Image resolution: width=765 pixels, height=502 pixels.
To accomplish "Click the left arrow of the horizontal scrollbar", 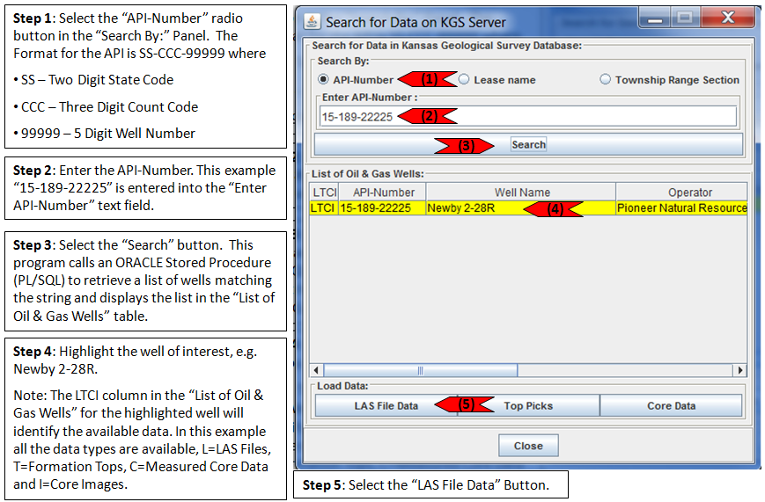I will [x=316, y=370].
